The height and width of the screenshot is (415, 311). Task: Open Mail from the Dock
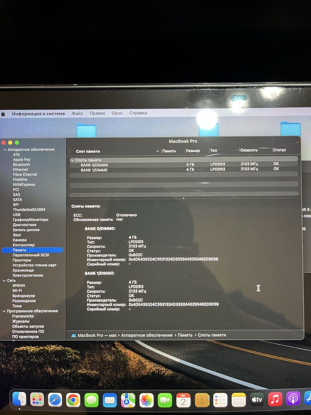[x=110, y=400]
